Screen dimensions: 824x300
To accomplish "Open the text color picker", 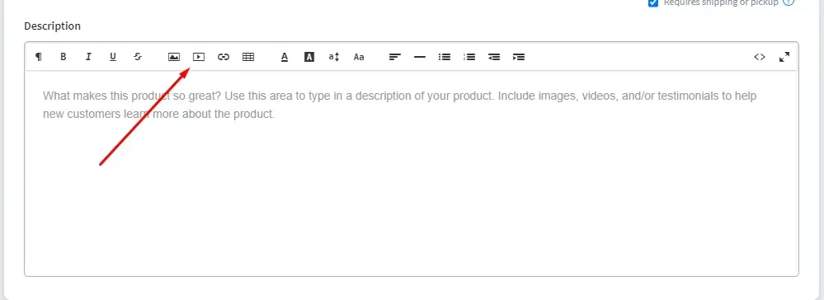I will point(285,57).
